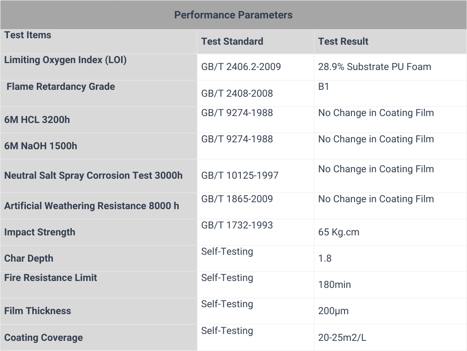Select the 65 Kg.cm result cell
This screenshot has width=467, height=351.
click(x=339, y=232)
